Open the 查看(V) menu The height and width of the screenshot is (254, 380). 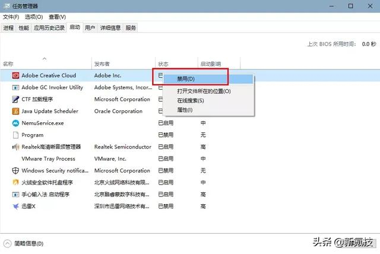coord(57,17)
